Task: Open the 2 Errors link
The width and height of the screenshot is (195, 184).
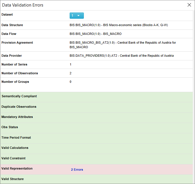Action: coord(77,170)
